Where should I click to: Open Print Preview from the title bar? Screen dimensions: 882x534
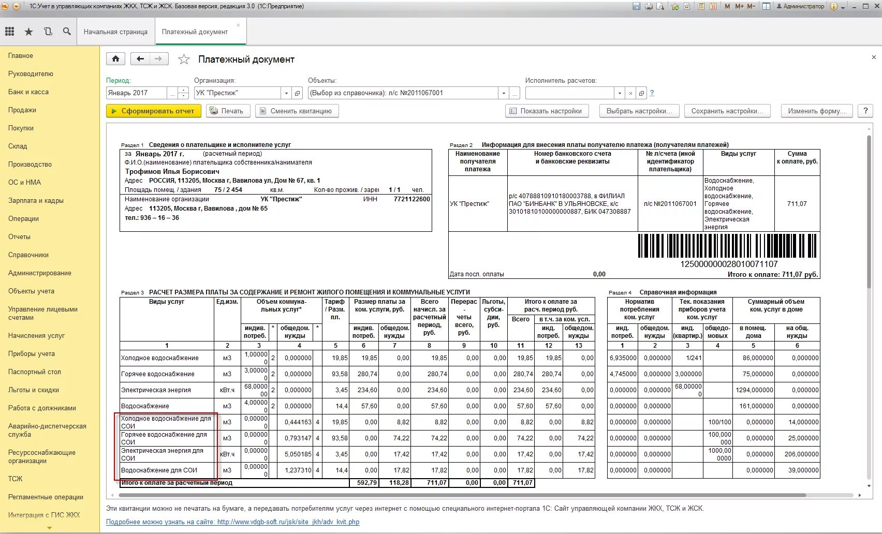tap(660, 6)
